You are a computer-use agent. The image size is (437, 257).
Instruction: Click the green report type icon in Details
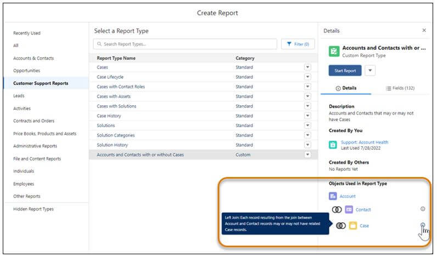tap(333, 51)
